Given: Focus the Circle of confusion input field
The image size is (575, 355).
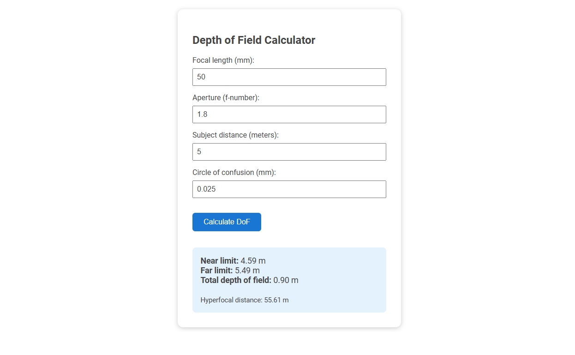Looking at the screenshot, I should tap(289, 189).
